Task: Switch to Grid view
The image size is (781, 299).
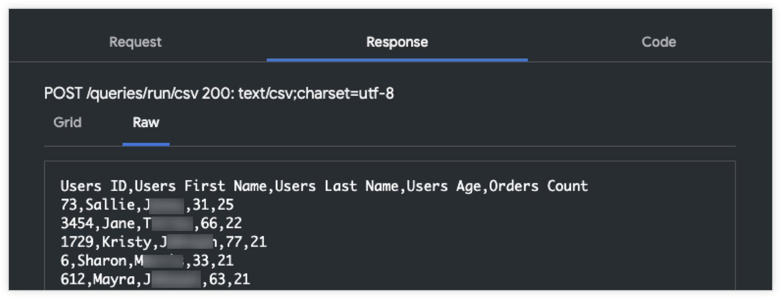Action: point(68,122)
